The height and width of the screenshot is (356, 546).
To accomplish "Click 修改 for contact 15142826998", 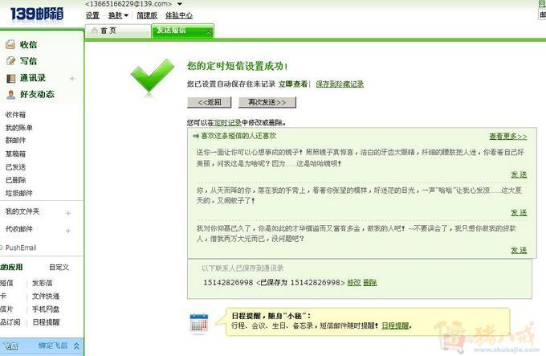I will click(x=354, y=283).
